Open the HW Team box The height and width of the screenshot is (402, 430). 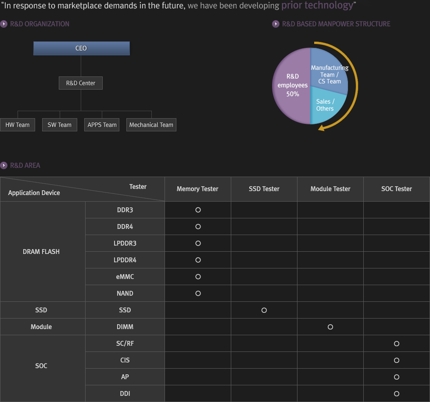coord(18,125)
